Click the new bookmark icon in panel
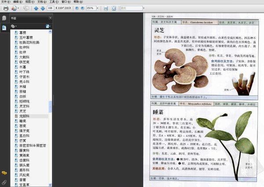Screen dimensions: 264x187 point(48,26)
